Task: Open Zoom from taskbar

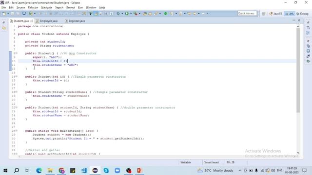Action: point(117,171)
